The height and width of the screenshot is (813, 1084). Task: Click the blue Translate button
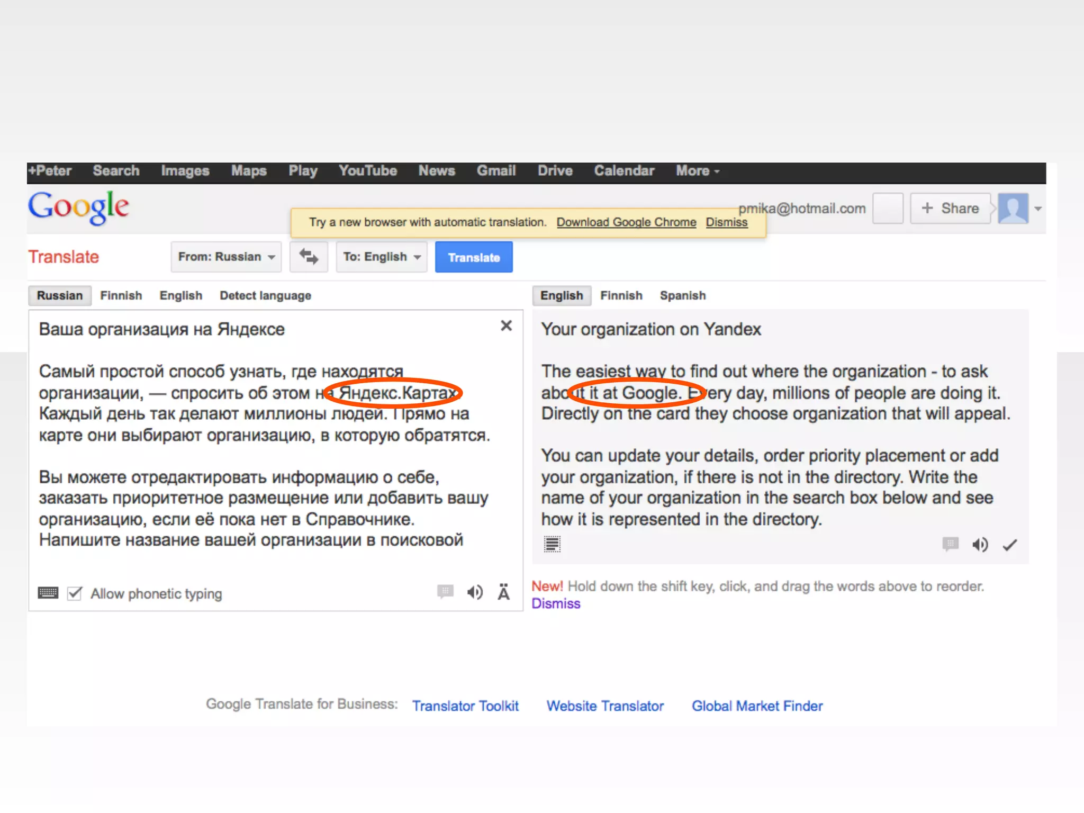pos(474,257)
